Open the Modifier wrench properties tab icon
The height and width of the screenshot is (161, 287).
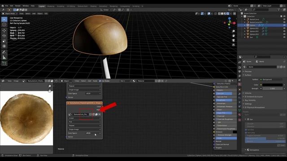239,93
